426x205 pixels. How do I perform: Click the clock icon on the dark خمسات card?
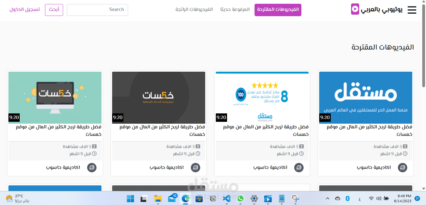pyautogui.click(x=198, y=154)
